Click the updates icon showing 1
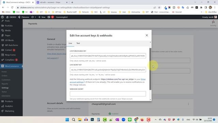This screenshot has height=123, width=218. (34, 17)
